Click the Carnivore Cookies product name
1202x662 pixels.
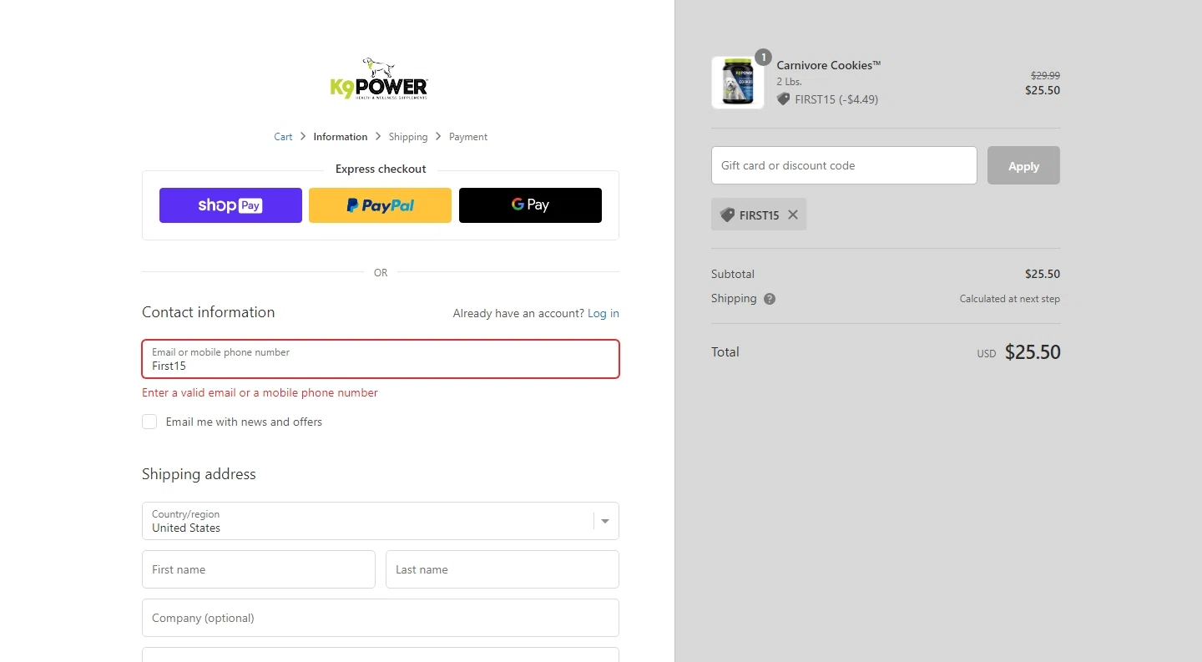click(x=829, y=65)
